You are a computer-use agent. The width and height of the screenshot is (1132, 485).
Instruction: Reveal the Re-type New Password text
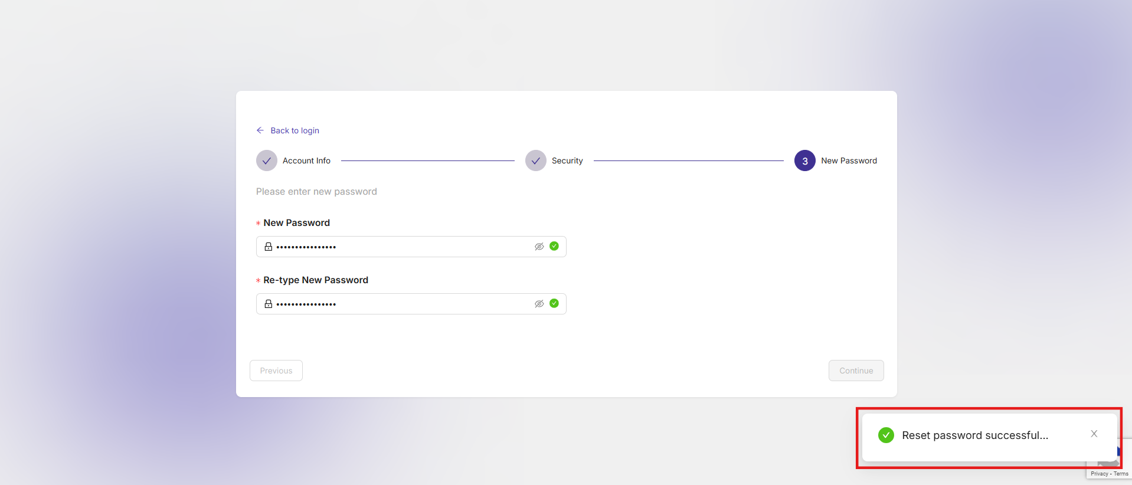pyautogui.click(x=539, y=304)
